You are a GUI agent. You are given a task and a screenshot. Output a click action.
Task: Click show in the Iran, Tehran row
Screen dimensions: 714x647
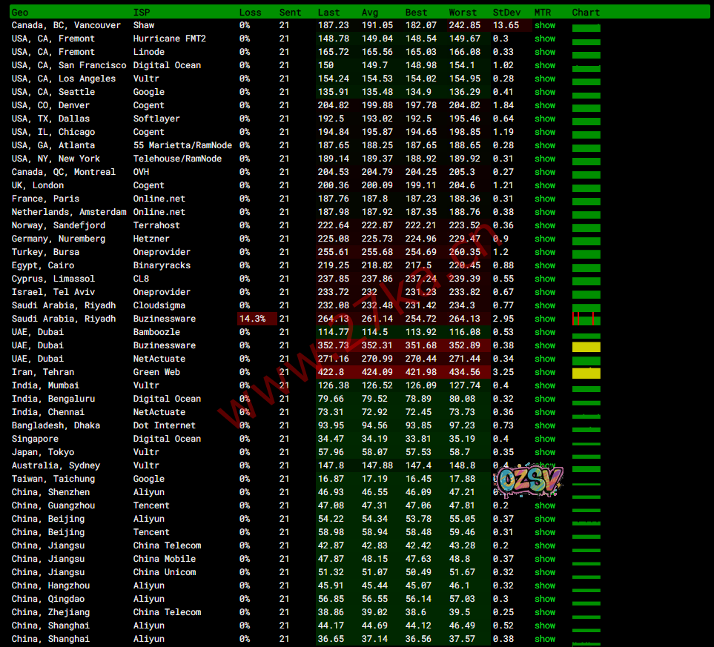(x=545, y=372)
